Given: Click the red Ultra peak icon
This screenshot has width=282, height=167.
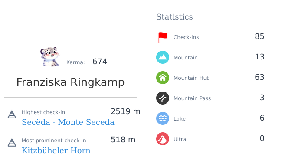Looking at the screenshot, I should (x=163, y=139).
